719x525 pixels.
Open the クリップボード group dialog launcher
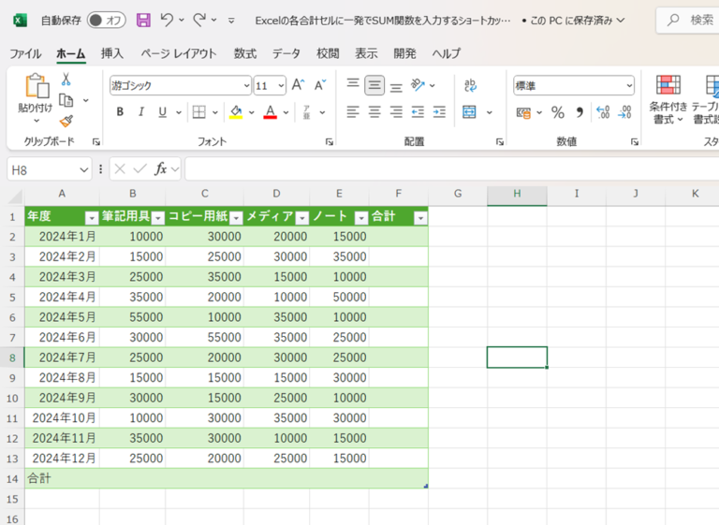(x=96, y=142)
